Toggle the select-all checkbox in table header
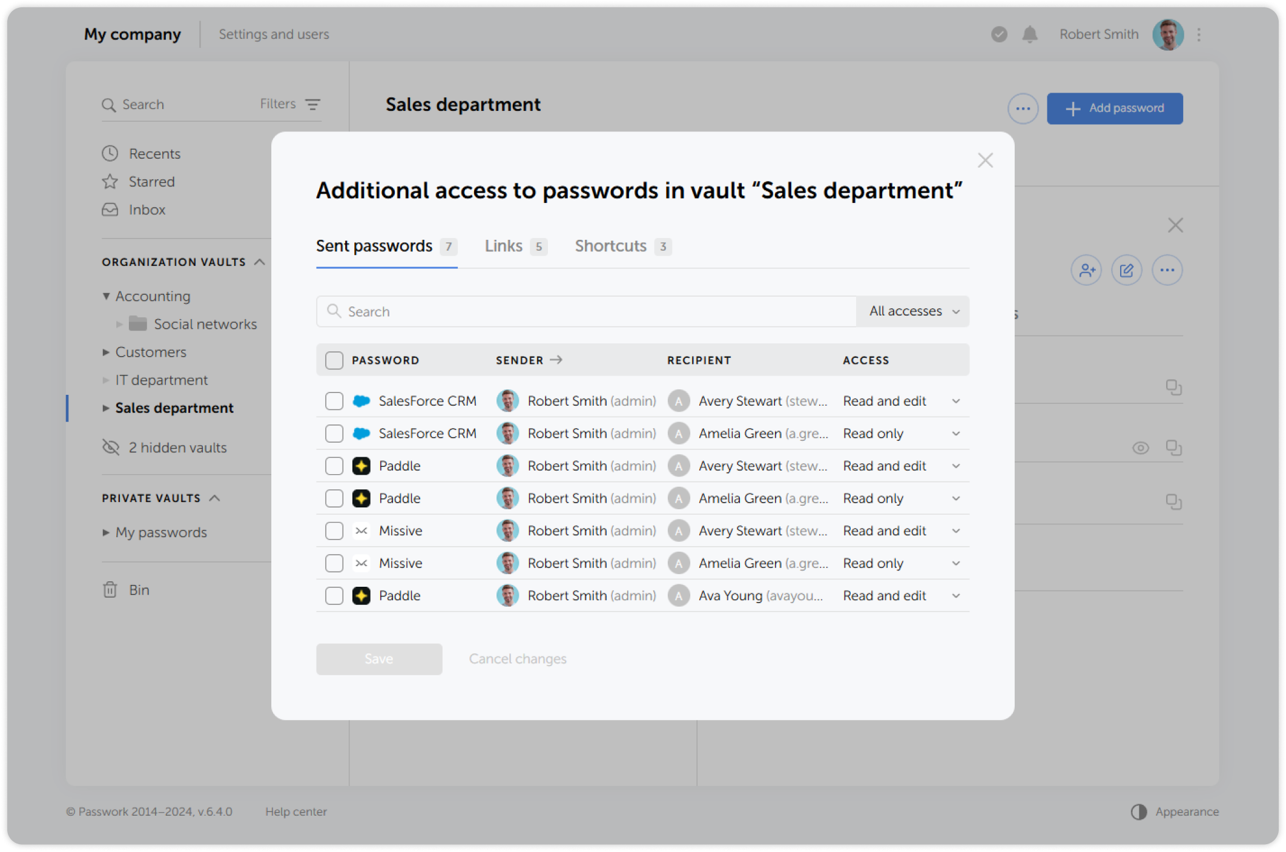 pyautogui.click(x=334, y=360)
